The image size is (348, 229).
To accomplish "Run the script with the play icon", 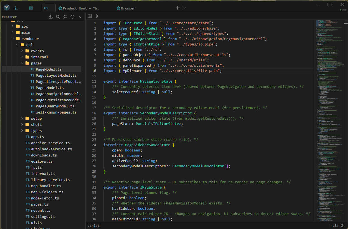I will (97, 16).
